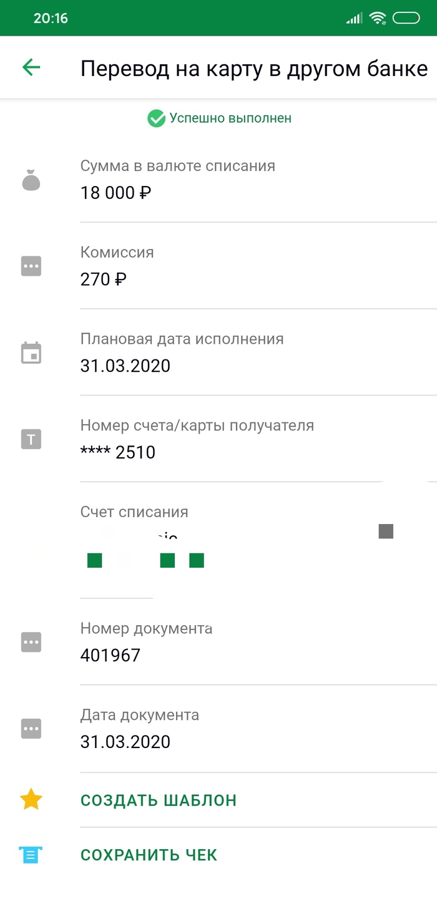This screenshot has width=437, height=909.
Task: Select document number 401967
Action: point(110,655)
